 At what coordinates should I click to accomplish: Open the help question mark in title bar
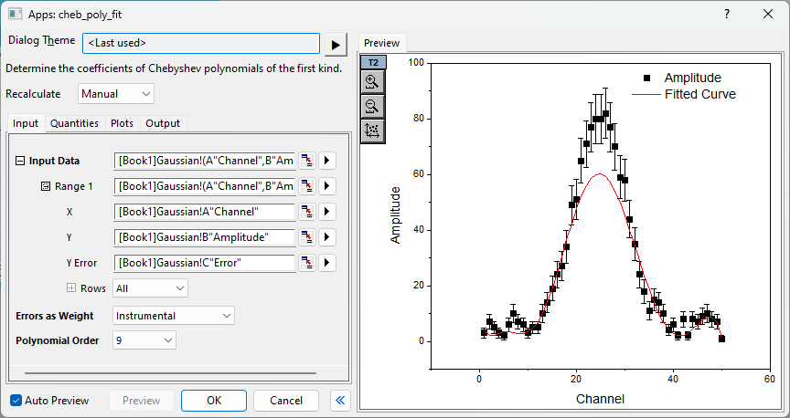tap(727, 15)
